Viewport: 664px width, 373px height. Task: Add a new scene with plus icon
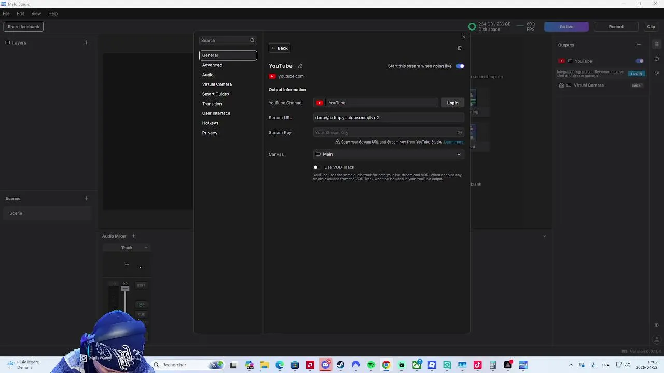point(86,198)
